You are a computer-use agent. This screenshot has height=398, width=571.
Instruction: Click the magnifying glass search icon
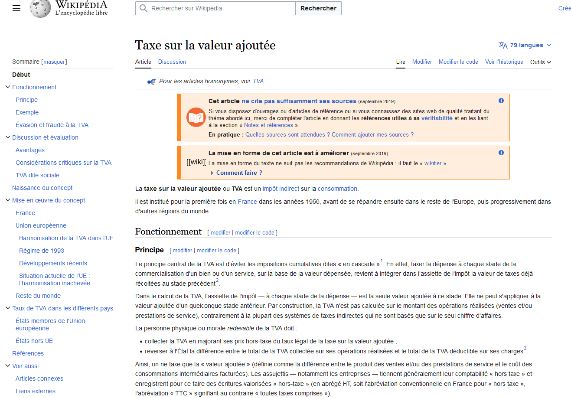[144, 8]
